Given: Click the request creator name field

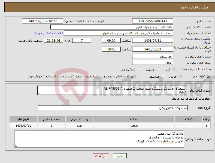Looking at the screenshot, I should click(119, 33).
